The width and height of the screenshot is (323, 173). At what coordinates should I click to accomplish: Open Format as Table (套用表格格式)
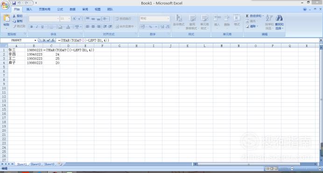pyautogui.click(x=192, y=22)
